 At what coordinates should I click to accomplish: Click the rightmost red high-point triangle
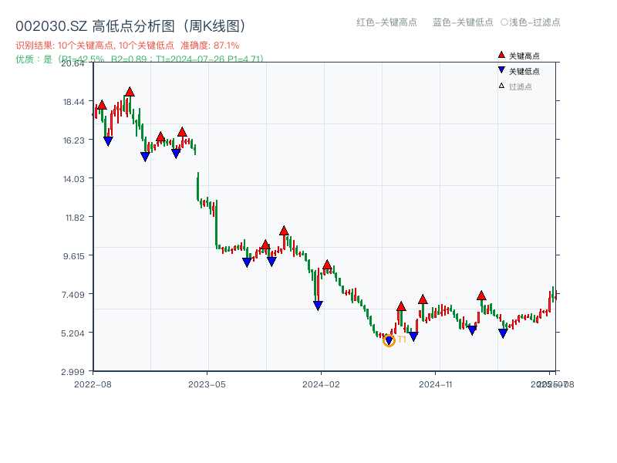[481, 296]
